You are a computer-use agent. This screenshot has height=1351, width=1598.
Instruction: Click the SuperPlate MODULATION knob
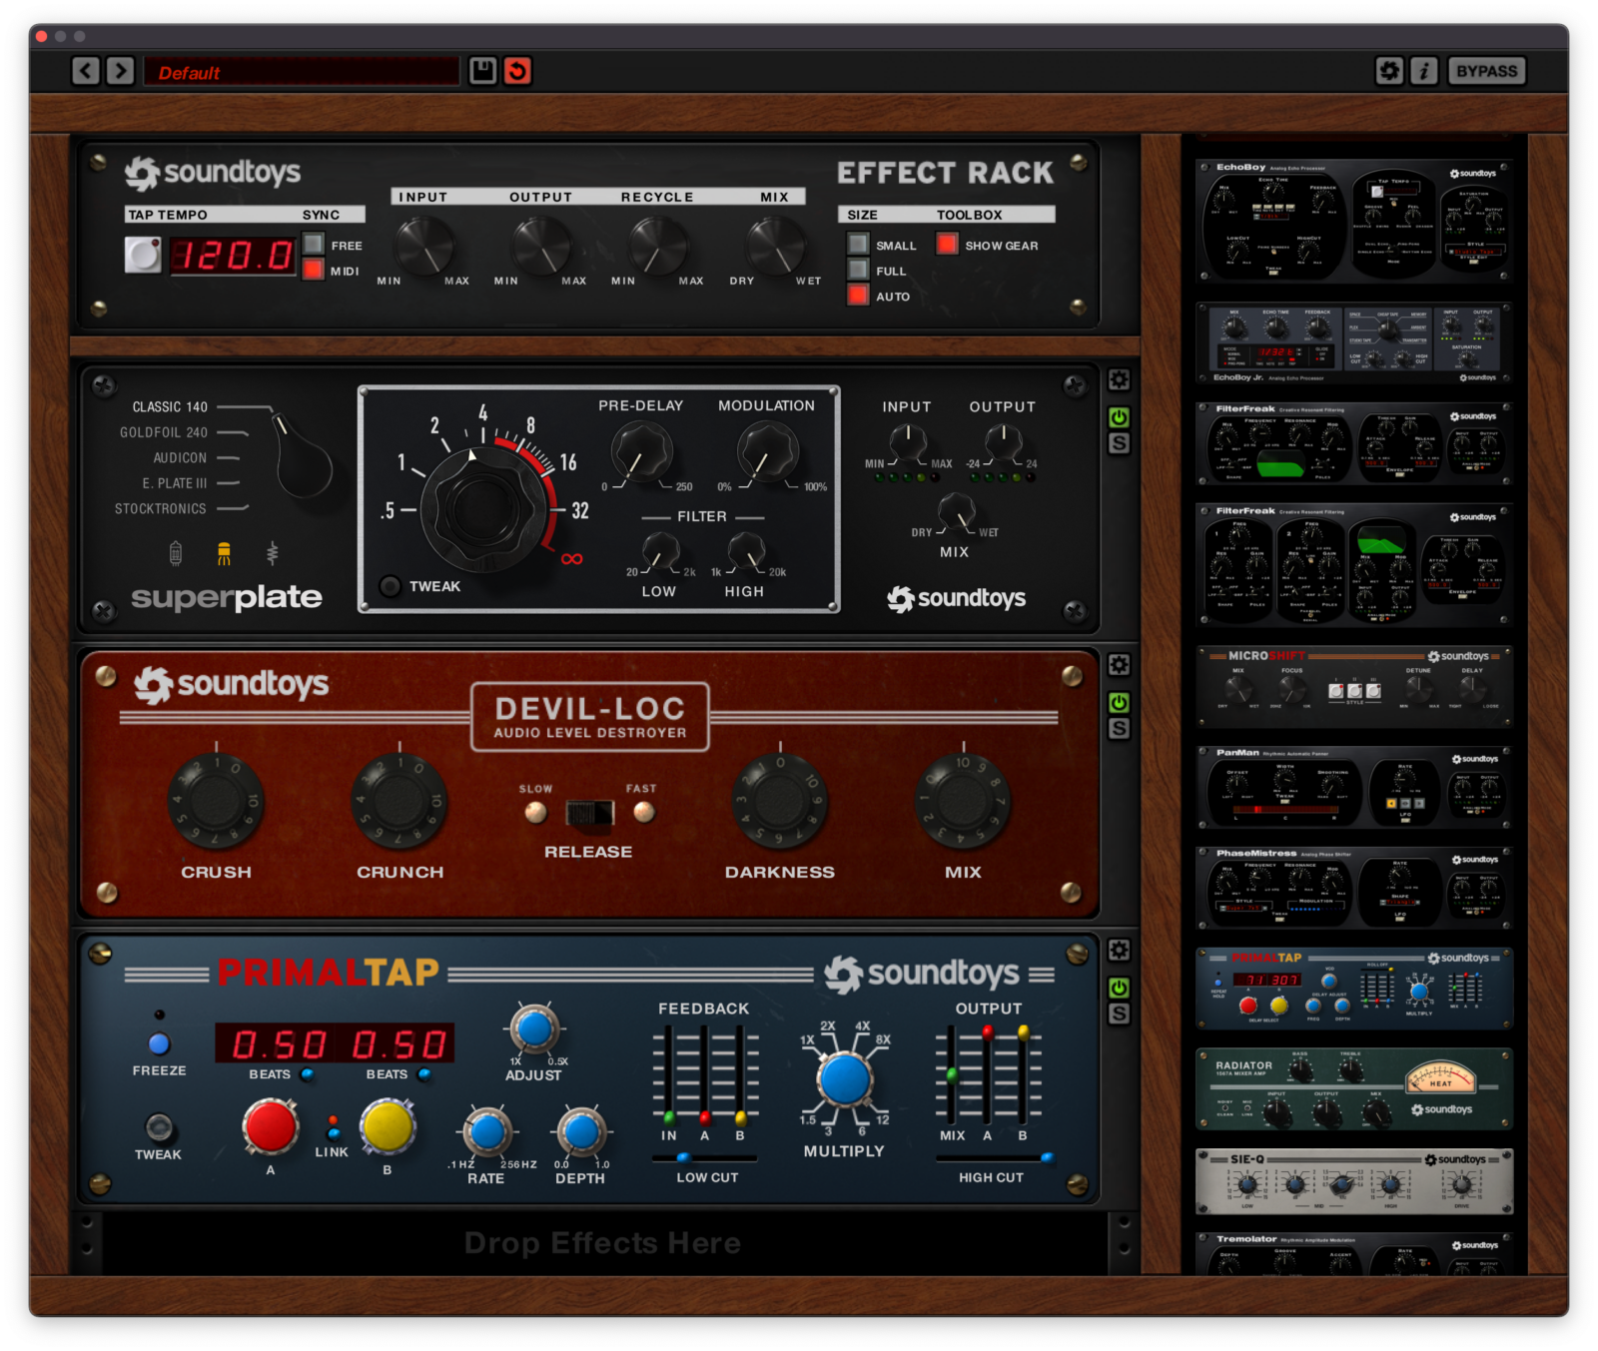pyautogui.click(x=767, y=451)
